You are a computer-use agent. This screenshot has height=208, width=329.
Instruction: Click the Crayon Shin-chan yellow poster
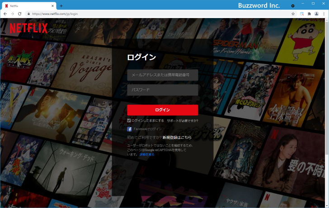300,42
